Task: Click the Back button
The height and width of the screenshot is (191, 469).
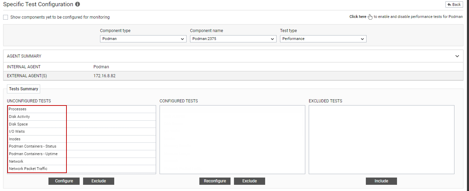Action: tap(454, 4)
